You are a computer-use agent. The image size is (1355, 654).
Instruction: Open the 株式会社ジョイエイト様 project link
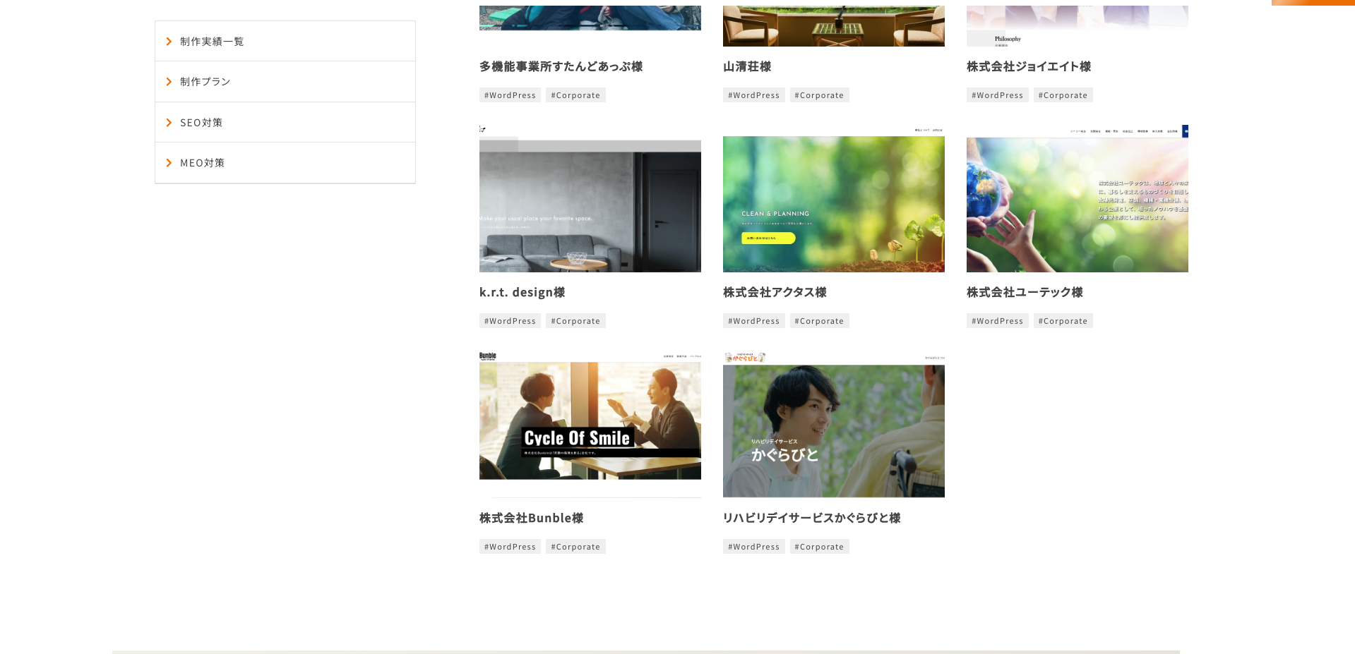pyautogui.click(x=1028, y=66)
